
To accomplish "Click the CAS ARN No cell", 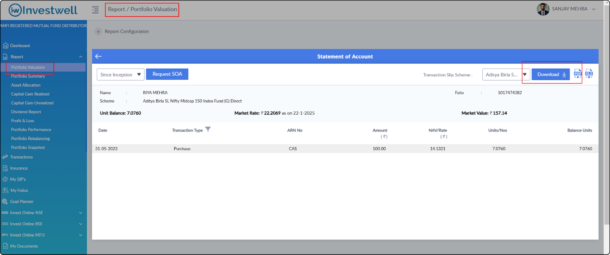I will click(293, 149).
